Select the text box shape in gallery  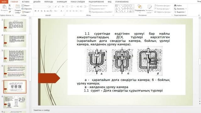(x=117, y=6)
